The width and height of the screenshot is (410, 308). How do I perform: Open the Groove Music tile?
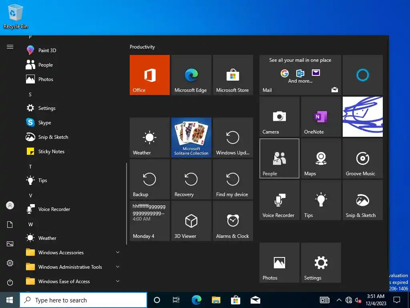(x=363, y=158)
